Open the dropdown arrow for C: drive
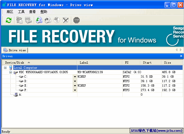 click(x=75, y=77)
